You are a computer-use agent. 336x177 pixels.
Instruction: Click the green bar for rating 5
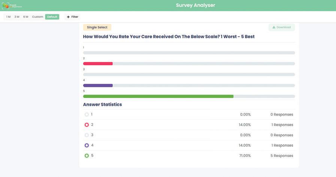pos(158,97)
